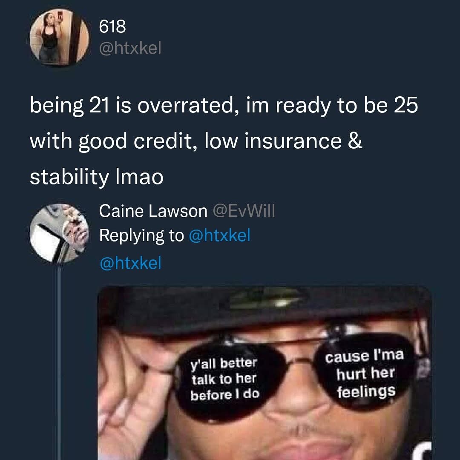Open the 618 user's profile picture
This screenshot has width=460, height=460.
[59, 37]
